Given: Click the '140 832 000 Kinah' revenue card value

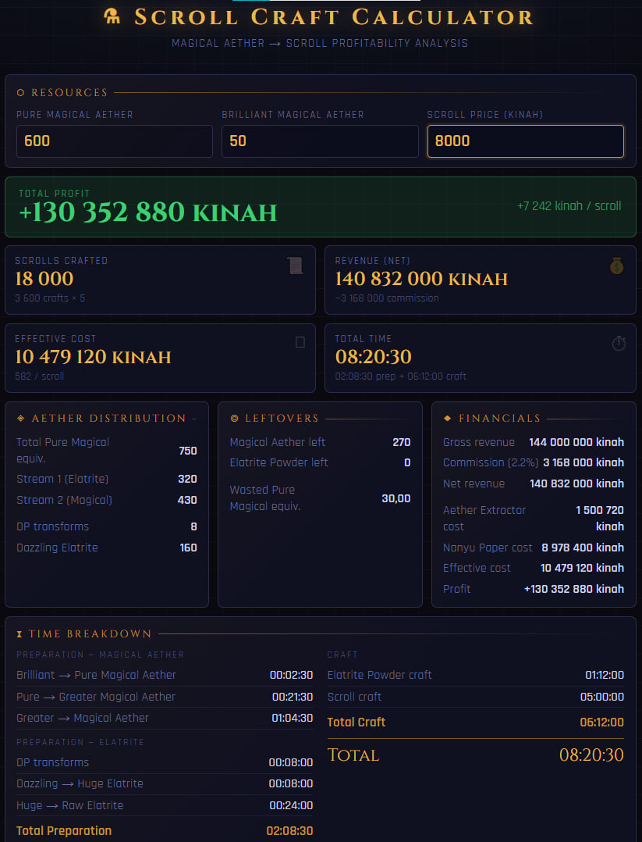Looking at the screenshot, I should (x=421, y=279).
